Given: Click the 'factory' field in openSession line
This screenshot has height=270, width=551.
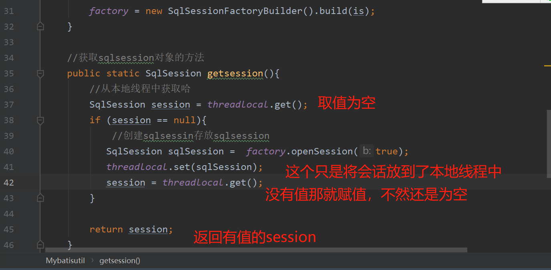Looking at the screenshot, I should click(x=266, y=151).
